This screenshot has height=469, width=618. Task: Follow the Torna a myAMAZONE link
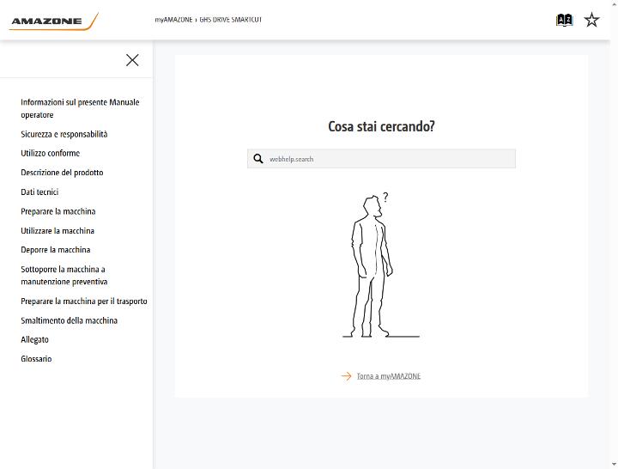(389, 376)
